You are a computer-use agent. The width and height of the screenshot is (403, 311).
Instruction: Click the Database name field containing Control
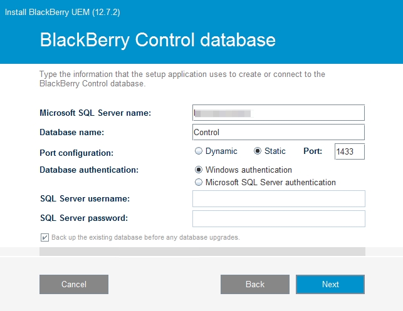278,132
